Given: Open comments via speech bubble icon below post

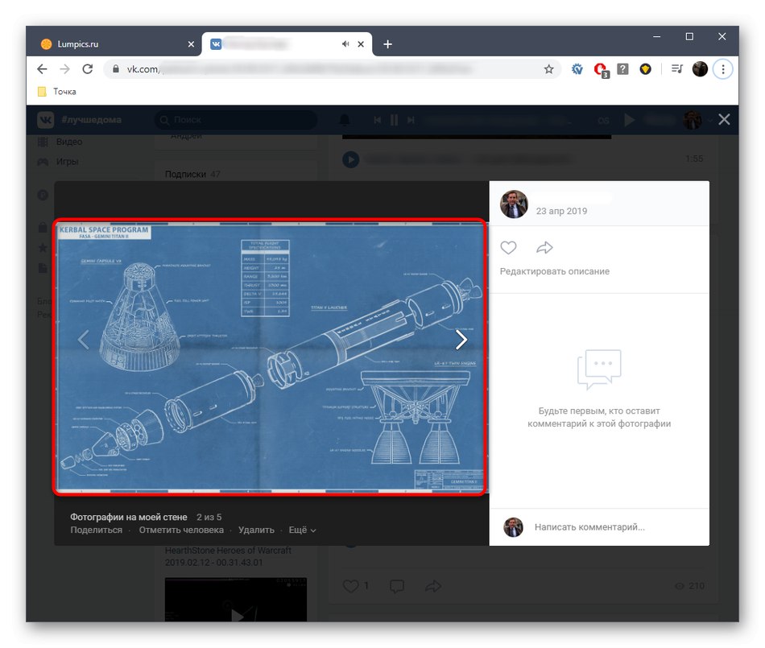Looking at the screenshot, I should pyautogui.click(x=397, y=587).
